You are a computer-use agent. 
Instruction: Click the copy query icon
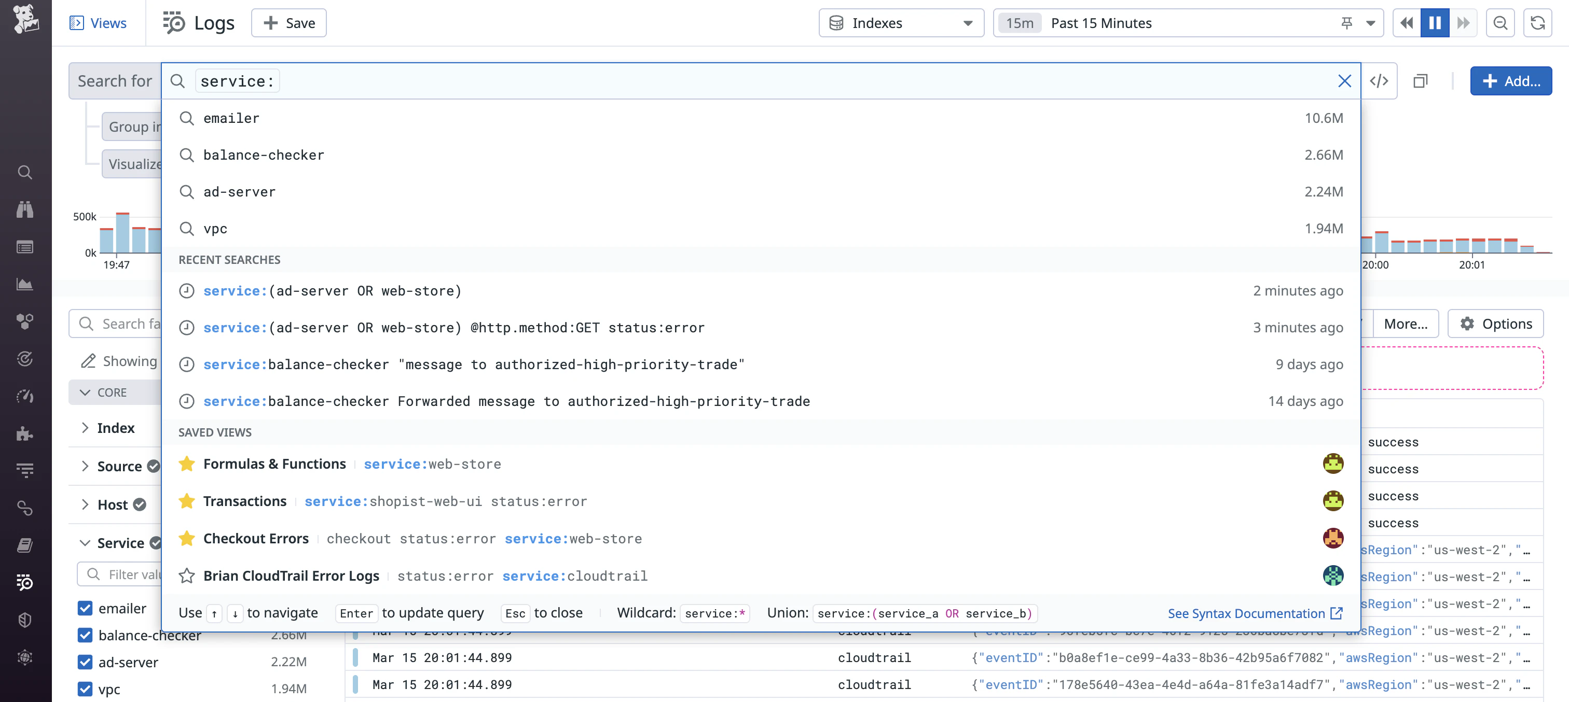1421,81
